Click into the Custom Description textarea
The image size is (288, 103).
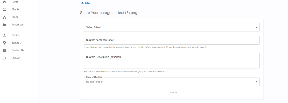coord(172,61)
